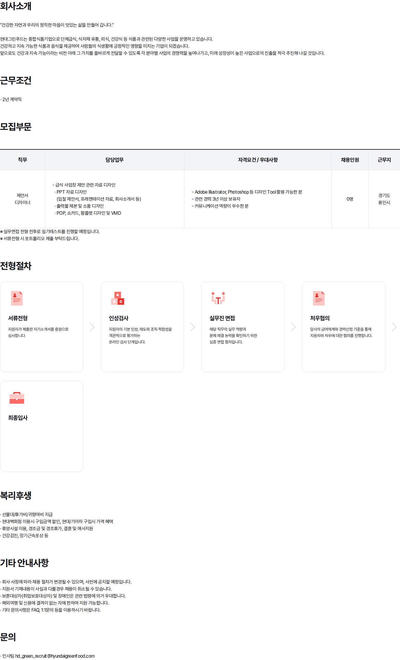The height and width of the screenshot is (660, 400).
Task: Click the 문의 section heading
Action: (x=8, y=637)
